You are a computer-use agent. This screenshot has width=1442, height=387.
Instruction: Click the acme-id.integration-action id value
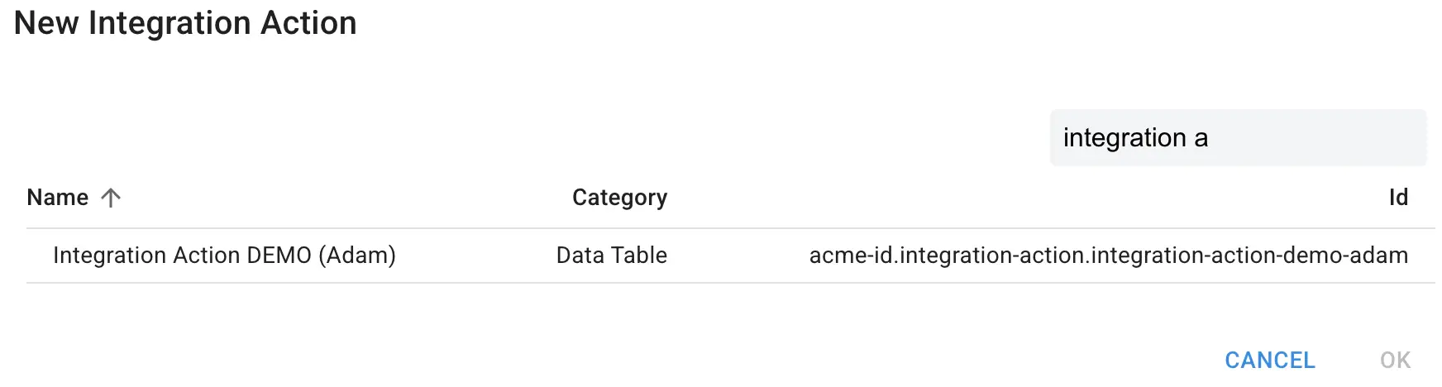pos(1108,256)
